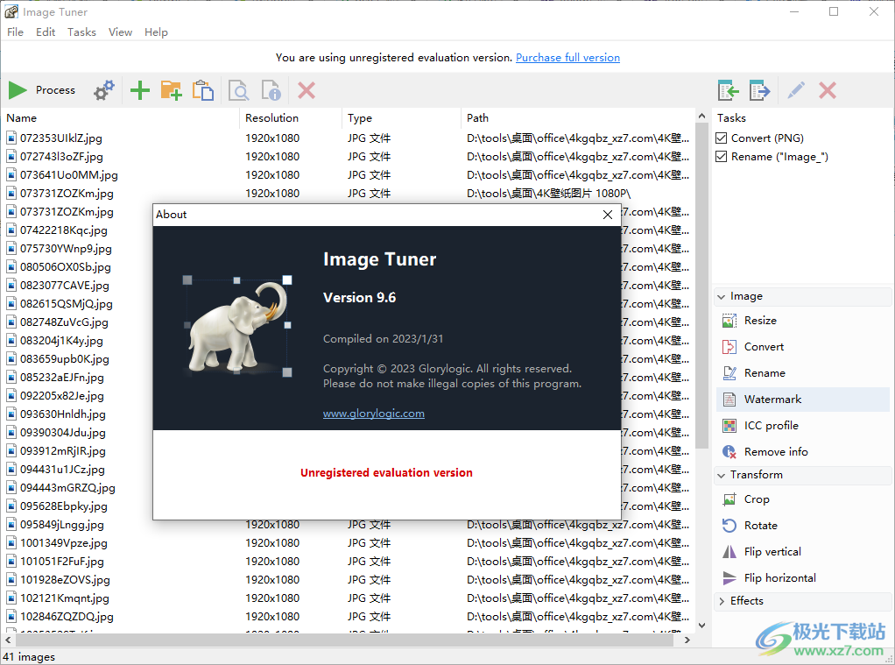Click the Image Tuner title bar app icon
895x665 pixels.
[x=11, y=11]
